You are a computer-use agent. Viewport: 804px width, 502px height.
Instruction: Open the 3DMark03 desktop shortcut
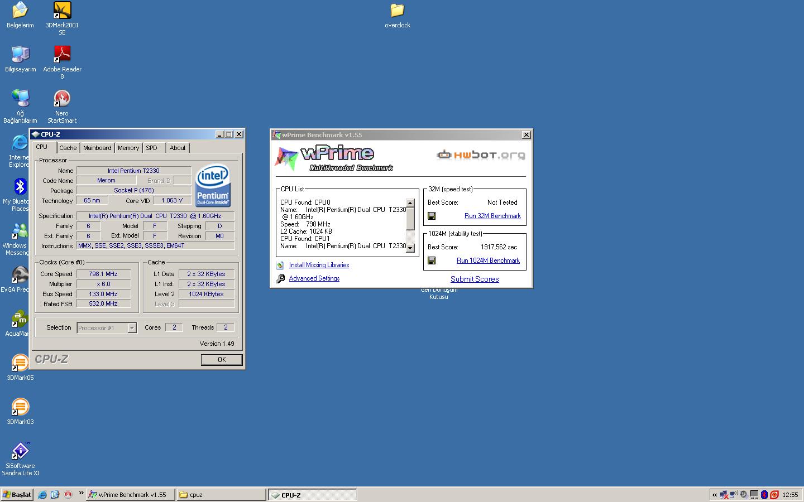(20, 412)
